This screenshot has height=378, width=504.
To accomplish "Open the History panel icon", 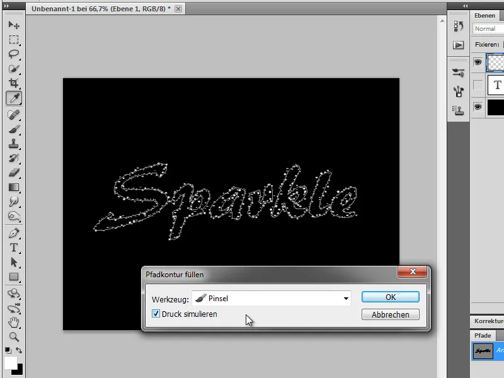I will tap(459, 26).
